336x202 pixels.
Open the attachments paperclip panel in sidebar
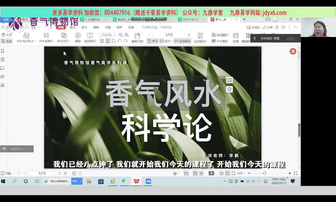(3, 76)
